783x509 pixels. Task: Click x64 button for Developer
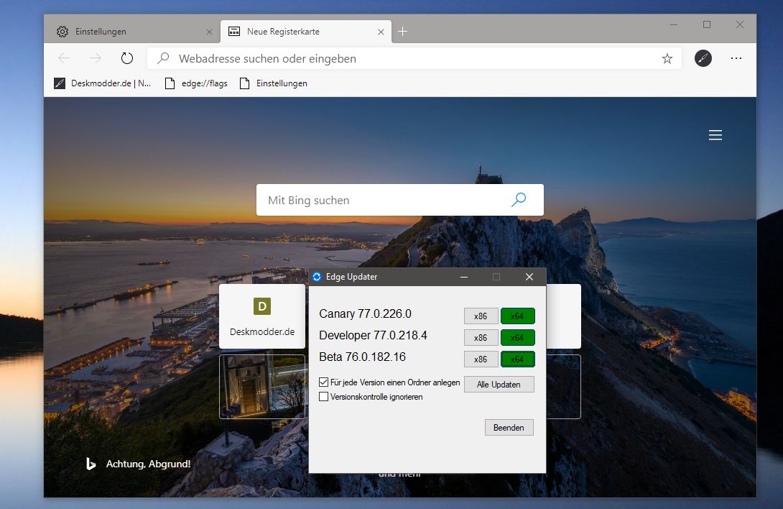tap(517, 337)
